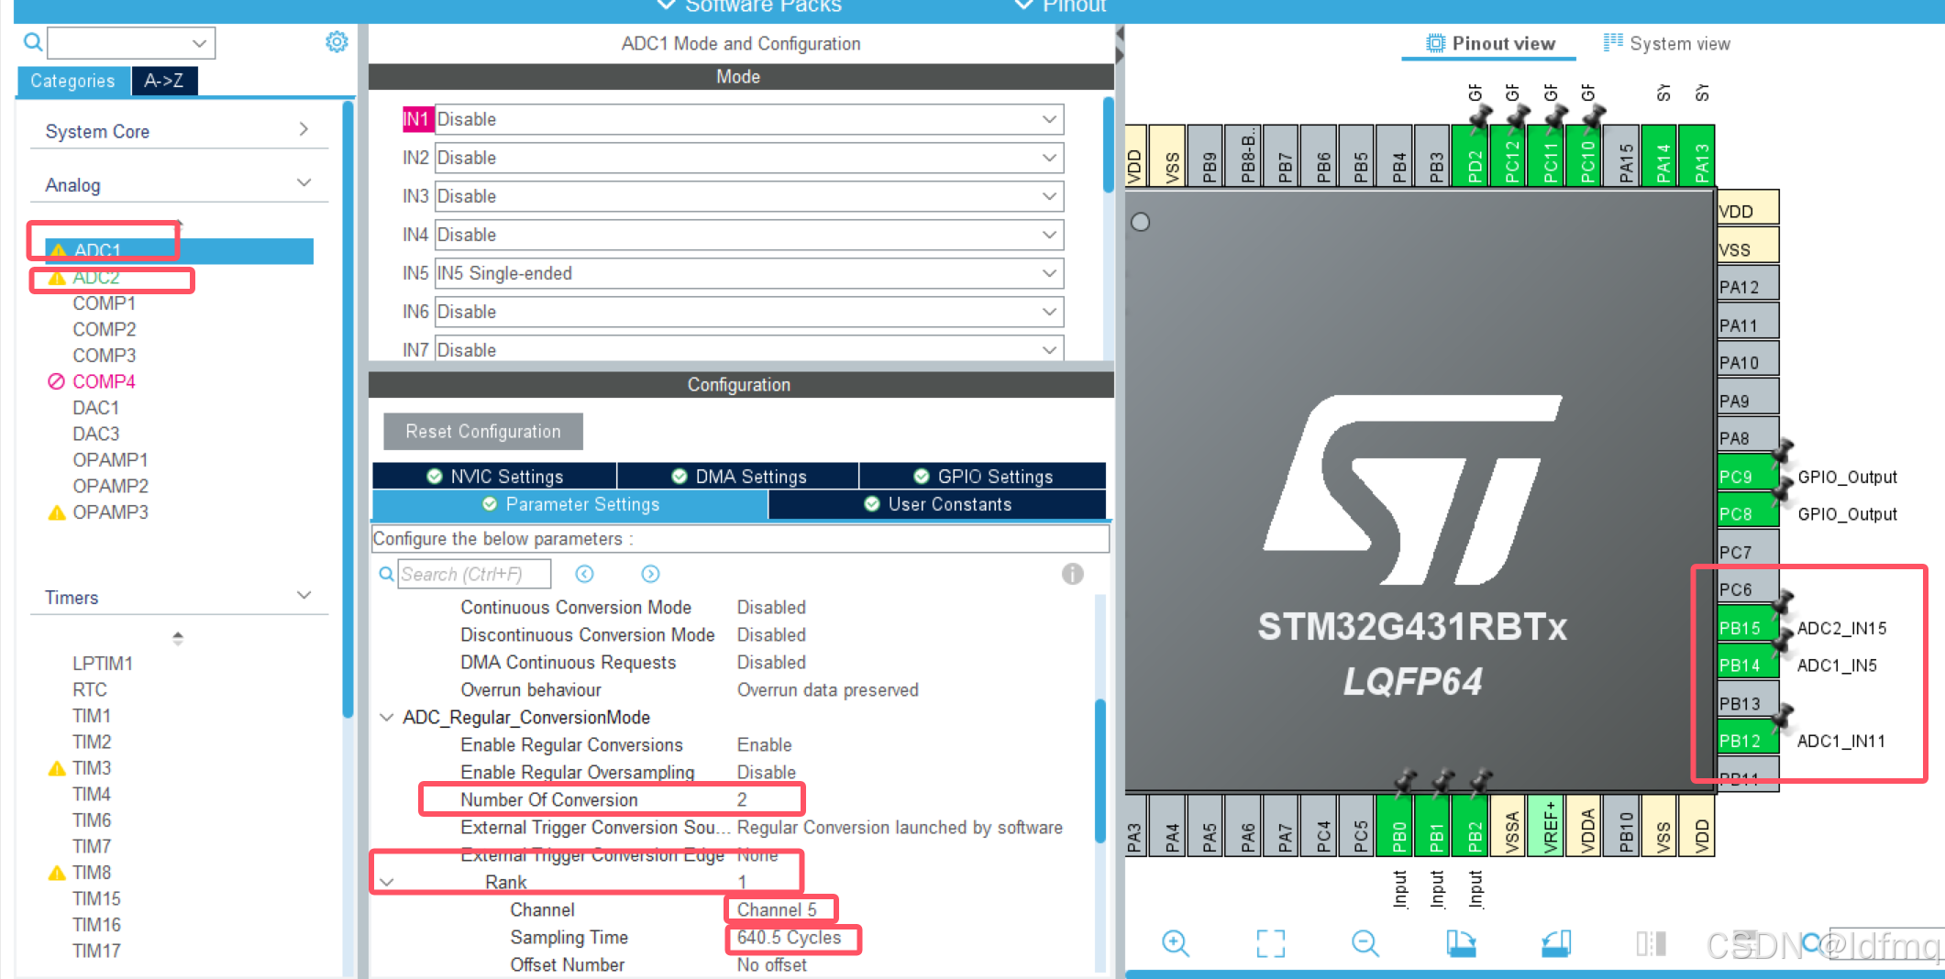Select DAC1 peripheral
This screenshot has width=1945, height=979.
pyautogui.click(x=96, y=408)
